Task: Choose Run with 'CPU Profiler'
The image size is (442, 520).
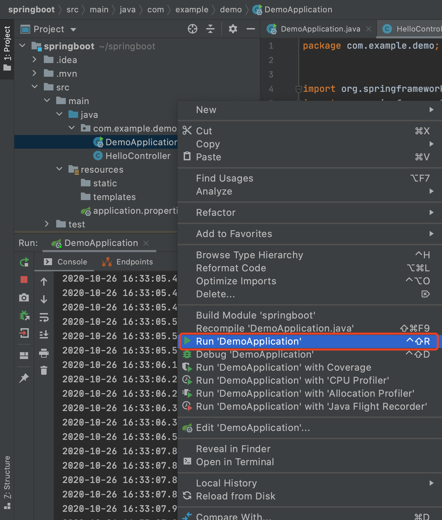Action: [x=309, y=380]
